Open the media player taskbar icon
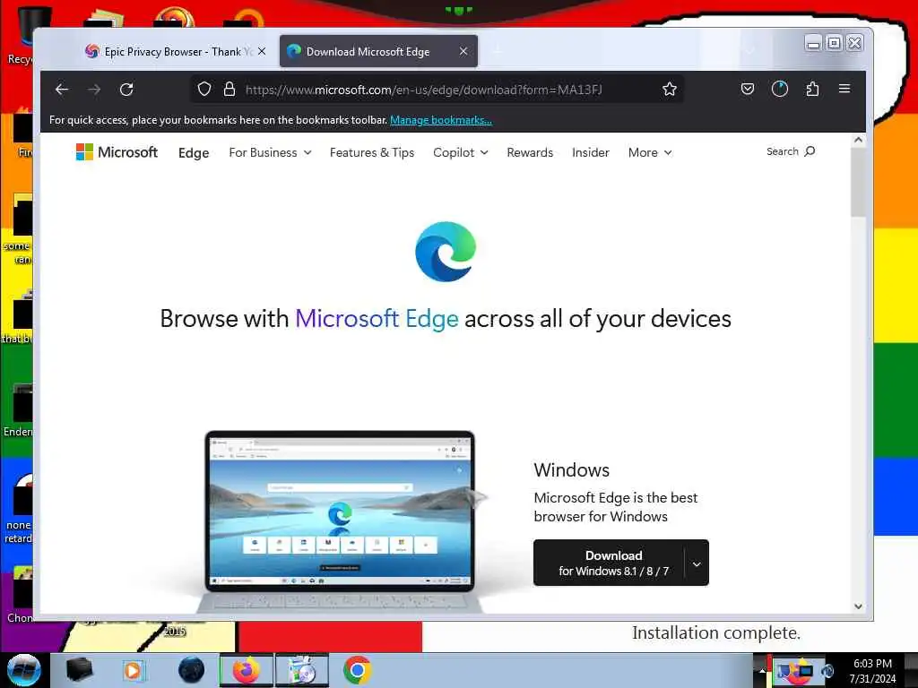Screen dimensions: 918x688 point(133,670)
